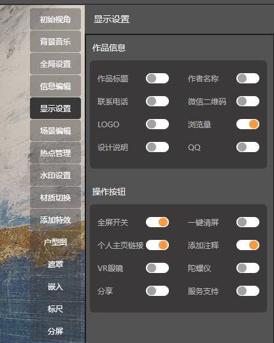Click the 水印设置 button

click(x=55, y=175)
